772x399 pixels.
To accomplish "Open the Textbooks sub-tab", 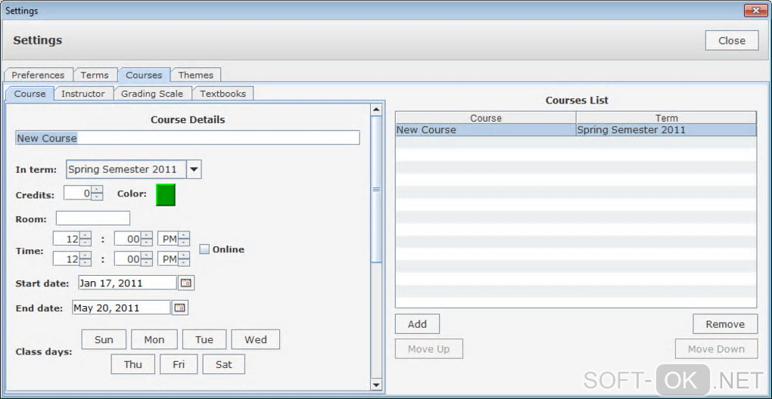I will point(223,94).
